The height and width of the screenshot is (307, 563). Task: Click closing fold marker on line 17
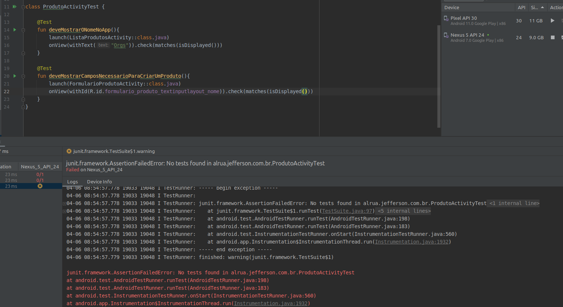(x=23, y=53)
